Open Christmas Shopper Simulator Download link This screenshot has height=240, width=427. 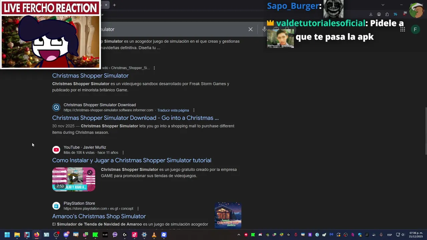135,118
